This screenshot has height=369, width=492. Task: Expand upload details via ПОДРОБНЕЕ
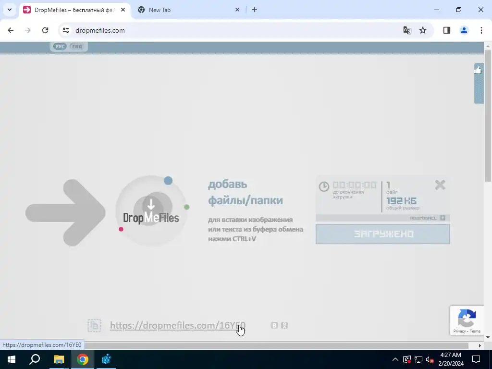[x=427, y=218]
